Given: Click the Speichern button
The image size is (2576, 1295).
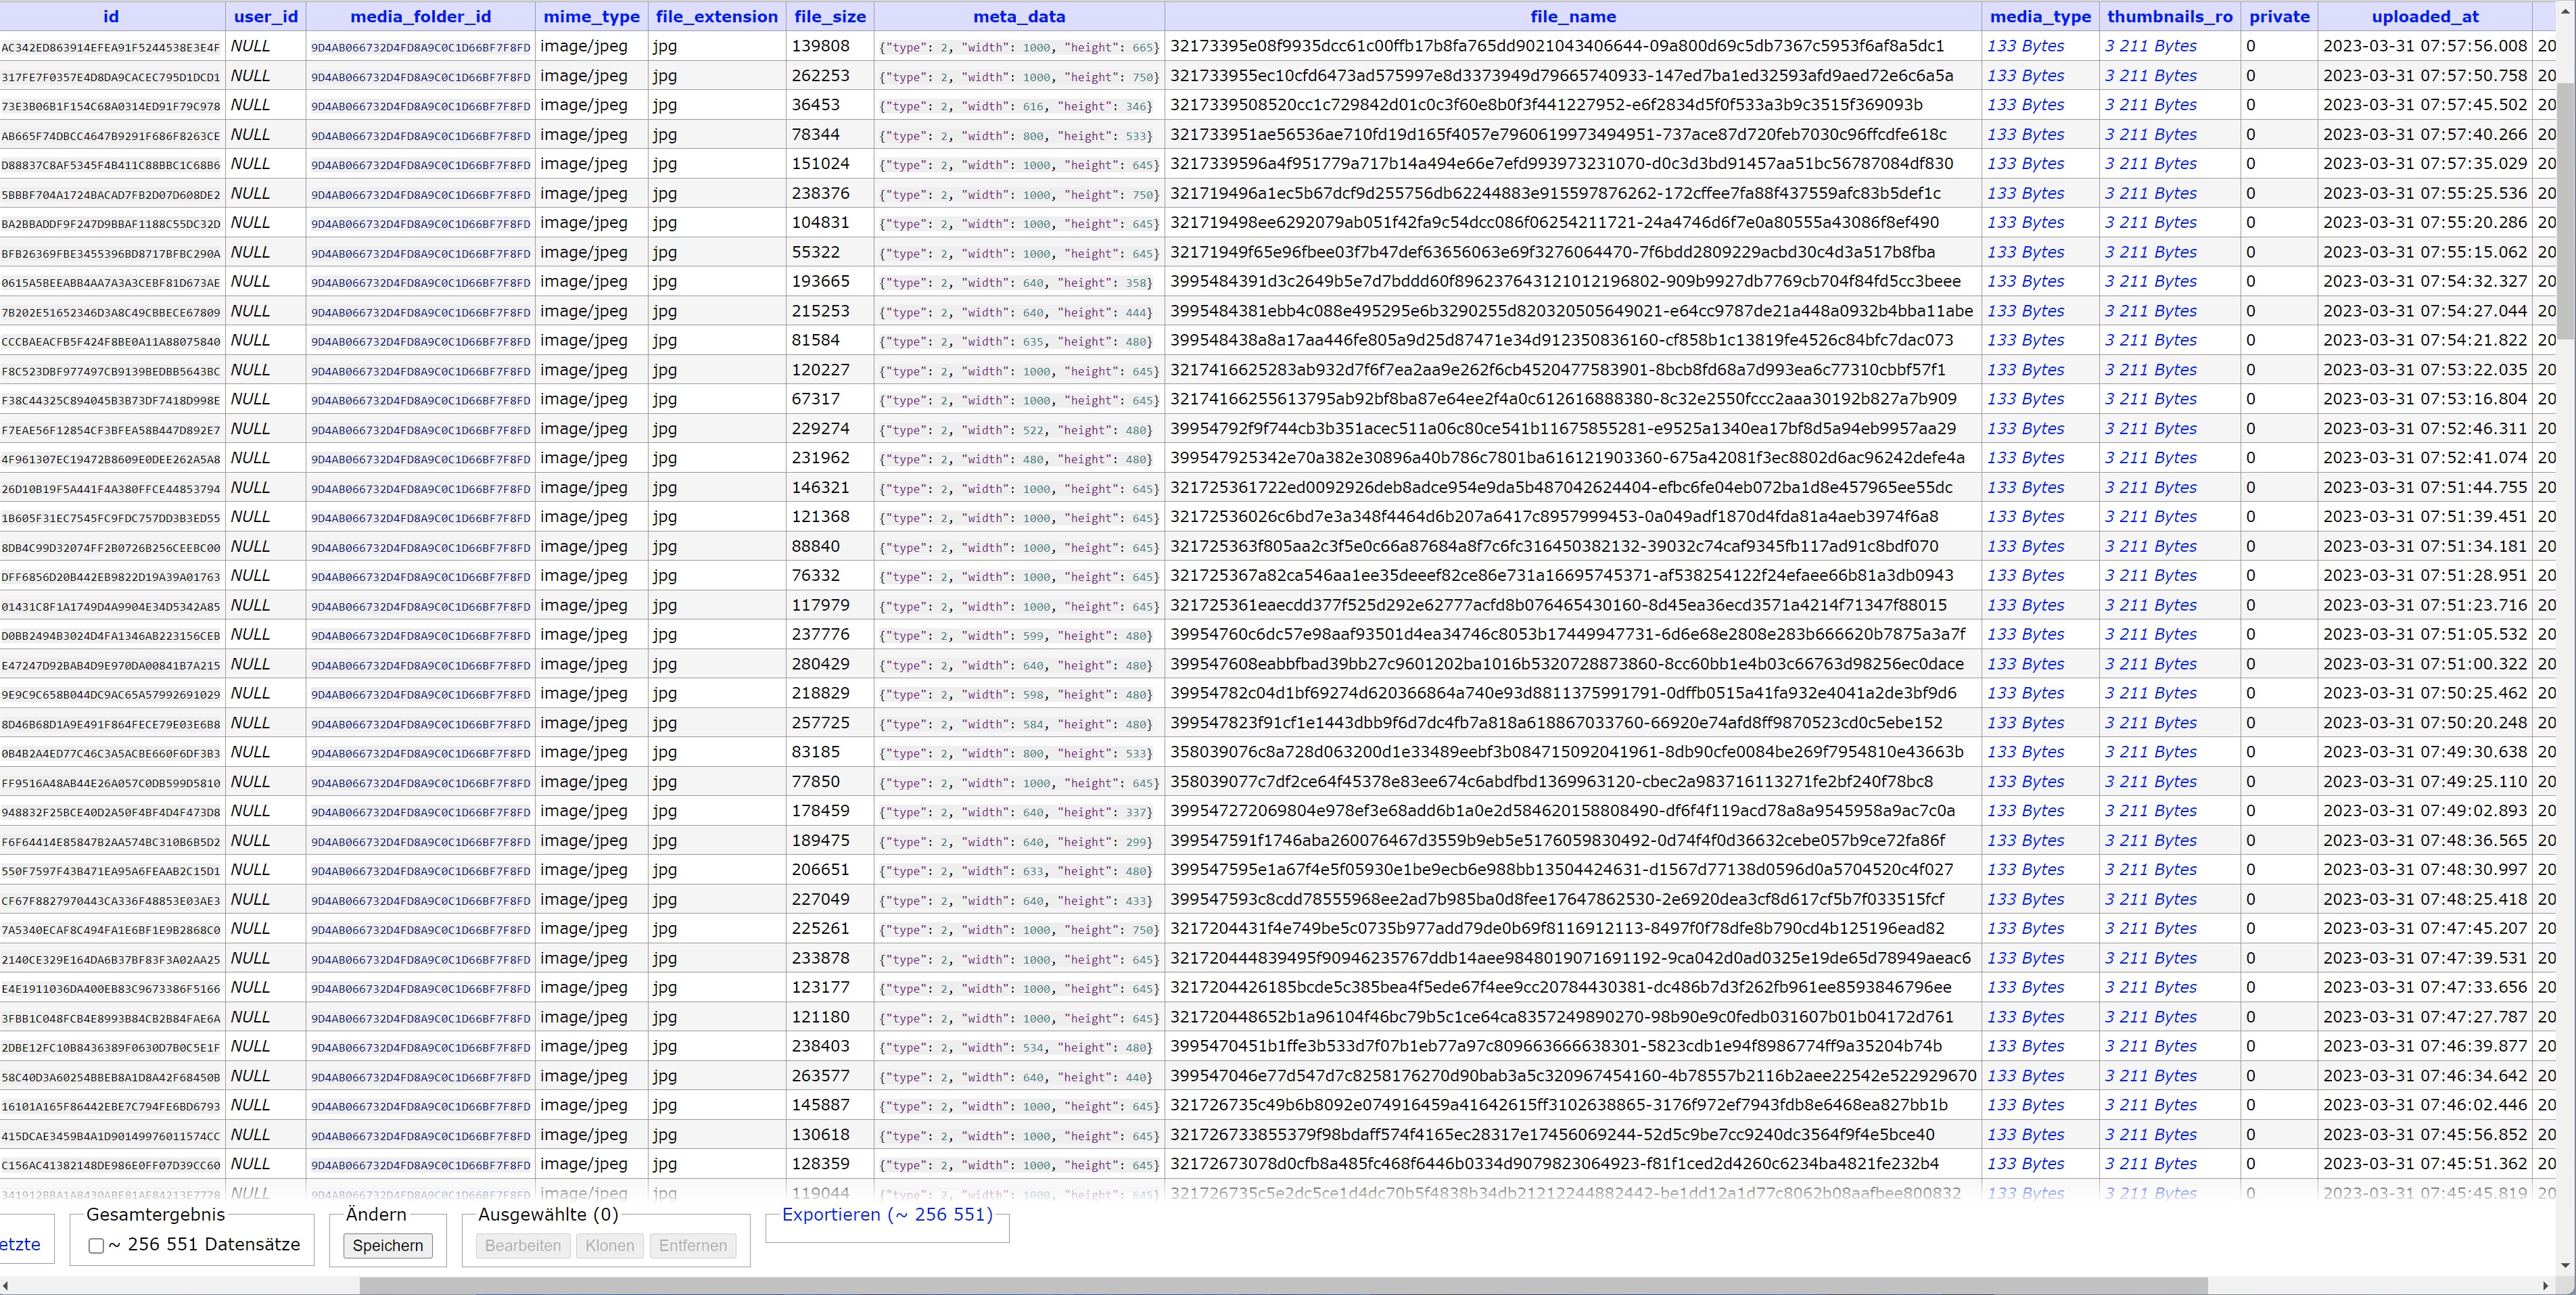Looking at the screenshot, I should pos(388,1245).
